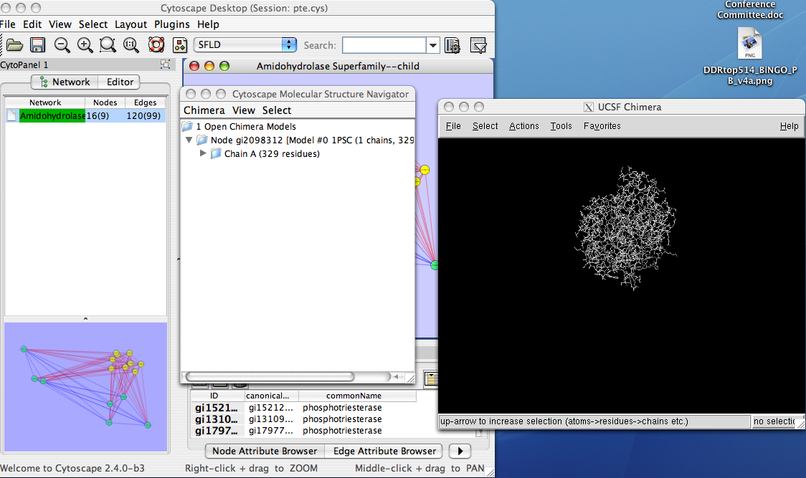Open the Chimera menu in Structure Navigator

204,110
